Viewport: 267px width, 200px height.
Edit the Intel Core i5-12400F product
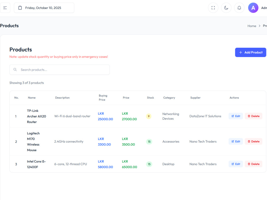pos(236,164)
